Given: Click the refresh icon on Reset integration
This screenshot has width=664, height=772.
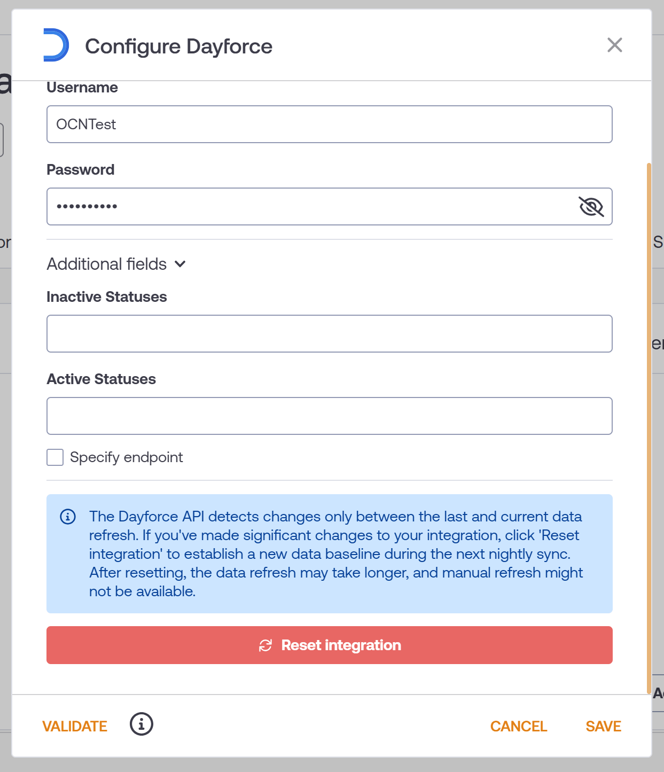Looking at the screenshot, I should point(265,645).
